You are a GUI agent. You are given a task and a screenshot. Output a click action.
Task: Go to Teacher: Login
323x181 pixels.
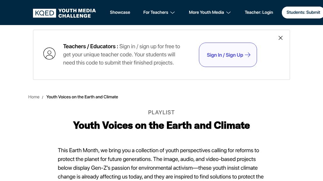[259, 13]
